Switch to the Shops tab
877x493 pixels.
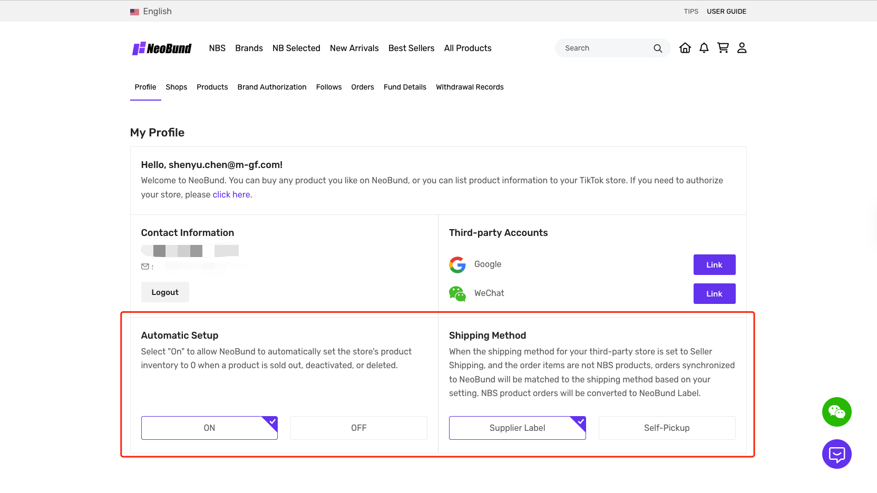tap(176, 87)
